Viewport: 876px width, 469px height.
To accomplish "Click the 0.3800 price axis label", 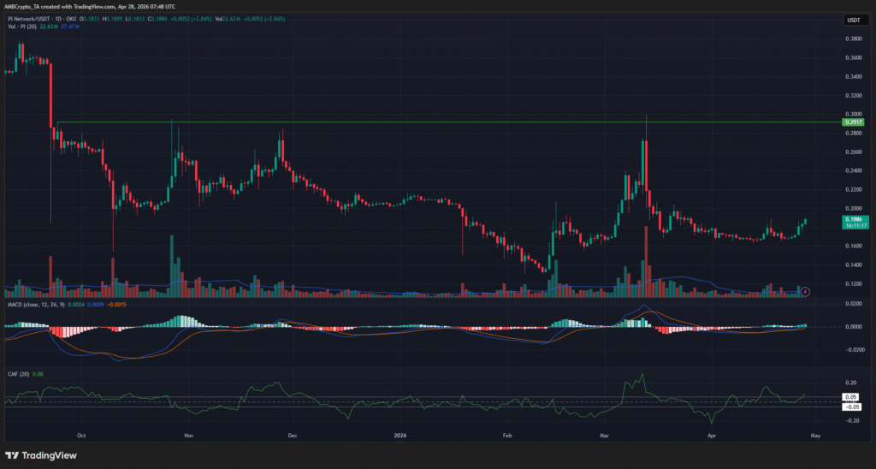I will [853, 39].
